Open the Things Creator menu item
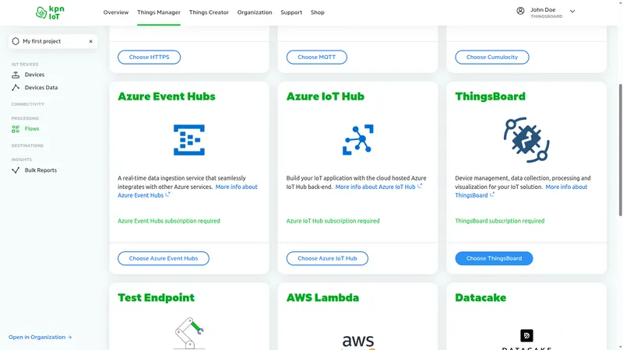This screenshot has height=350, width=623. [x=209, y=12]
